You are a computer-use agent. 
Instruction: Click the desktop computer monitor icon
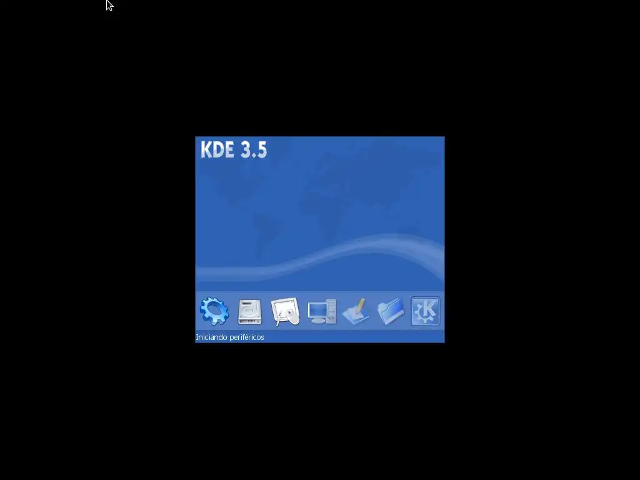point(322,312)
